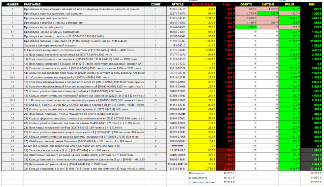The height and width of the screenshot is (187, 324).
Task: Select the 'внекомплекта' label cell
Action: pos(202,178)
